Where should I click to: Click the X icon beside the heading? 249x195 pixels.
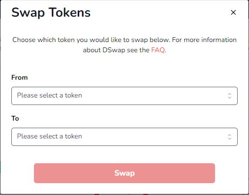[233, 12]
